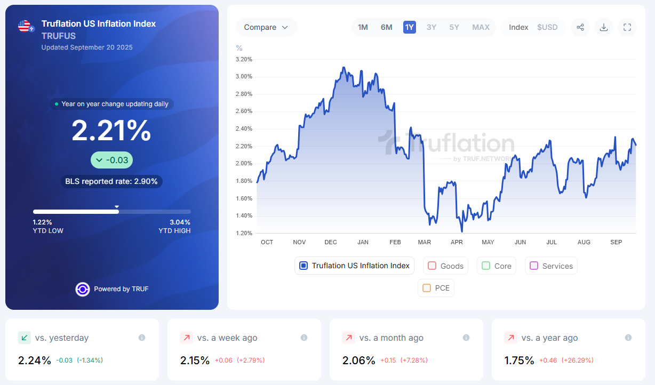Viewport: 655px width, 385px height.
Task: Click info icon on 'vs. a week ago' card
Action: coord(304,338)
